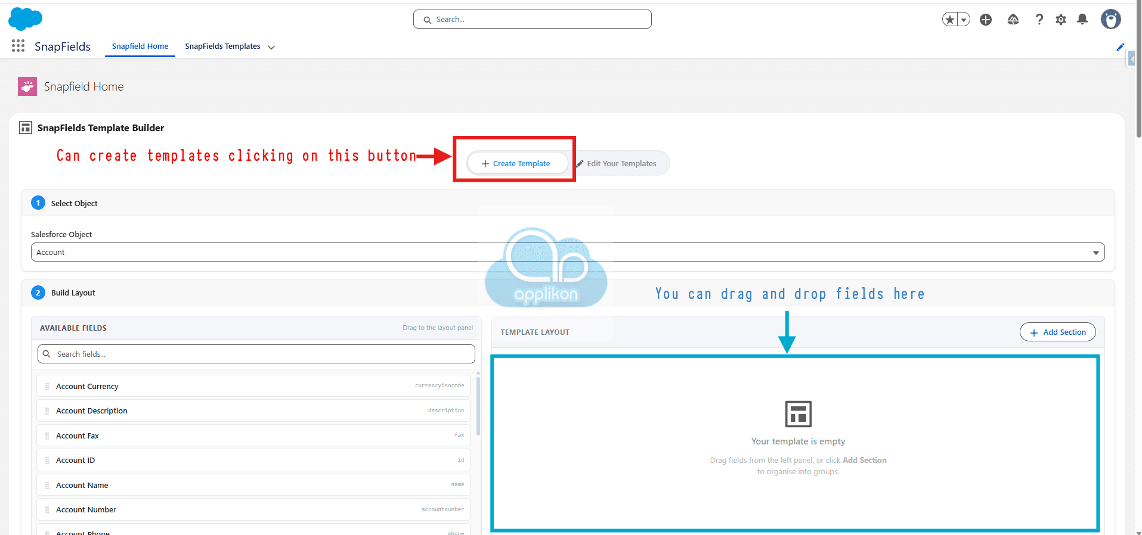Open the SnapFields Templates tab
Screen dimensions: 1142x535
click(222, 46)
